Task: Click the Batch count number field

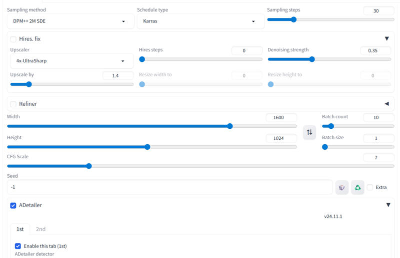Action: pos(378,117)
